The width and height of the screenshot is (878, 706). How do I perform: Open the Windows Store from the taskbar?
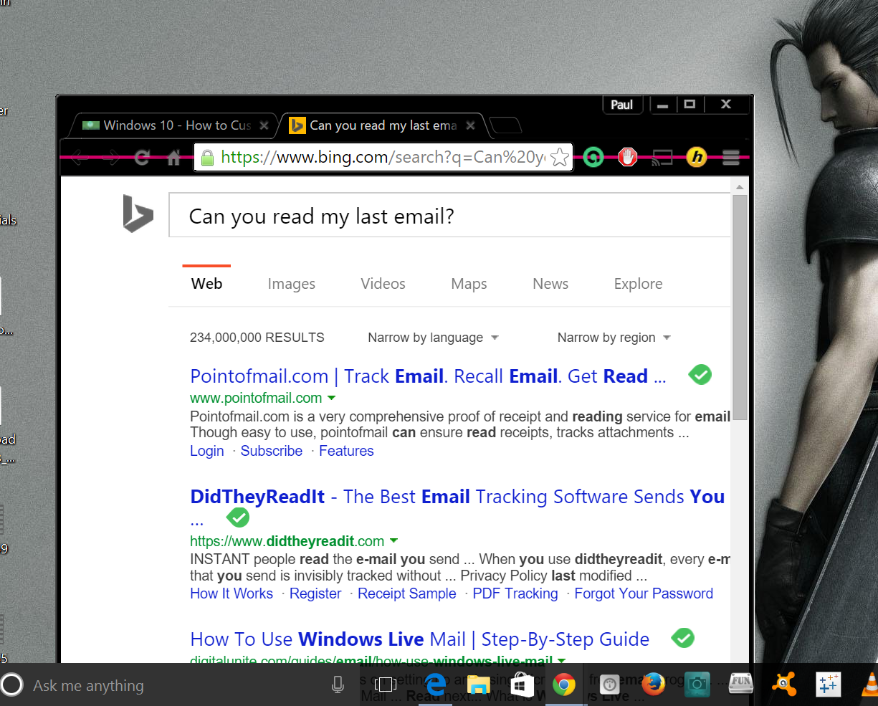coord(522,685)
